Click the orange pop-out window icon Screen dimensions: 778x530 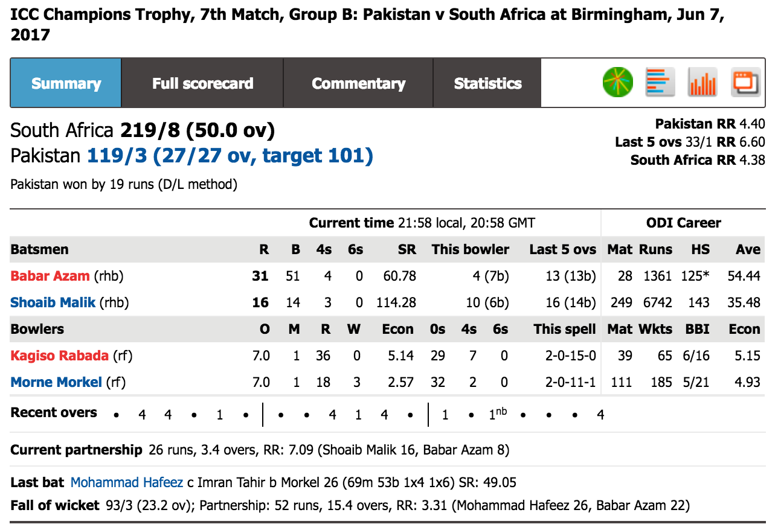745,82
